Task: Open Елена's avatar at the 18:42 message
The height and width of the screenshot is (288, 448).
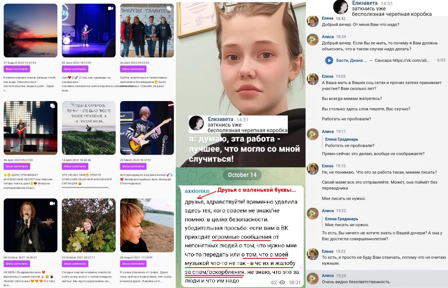Action: [313, 21]
